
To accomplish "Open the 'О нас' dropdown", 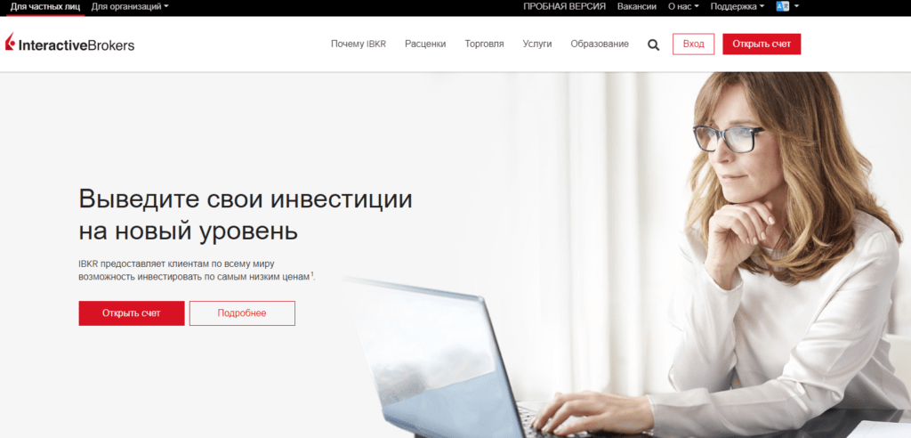I will tap(683, 6).
